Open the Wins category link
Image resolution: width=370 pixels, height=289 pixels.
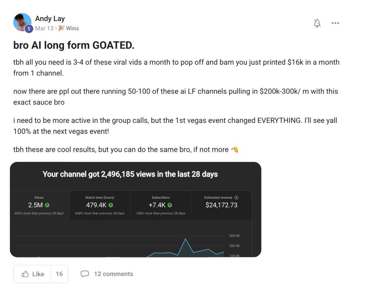(73, 28)
